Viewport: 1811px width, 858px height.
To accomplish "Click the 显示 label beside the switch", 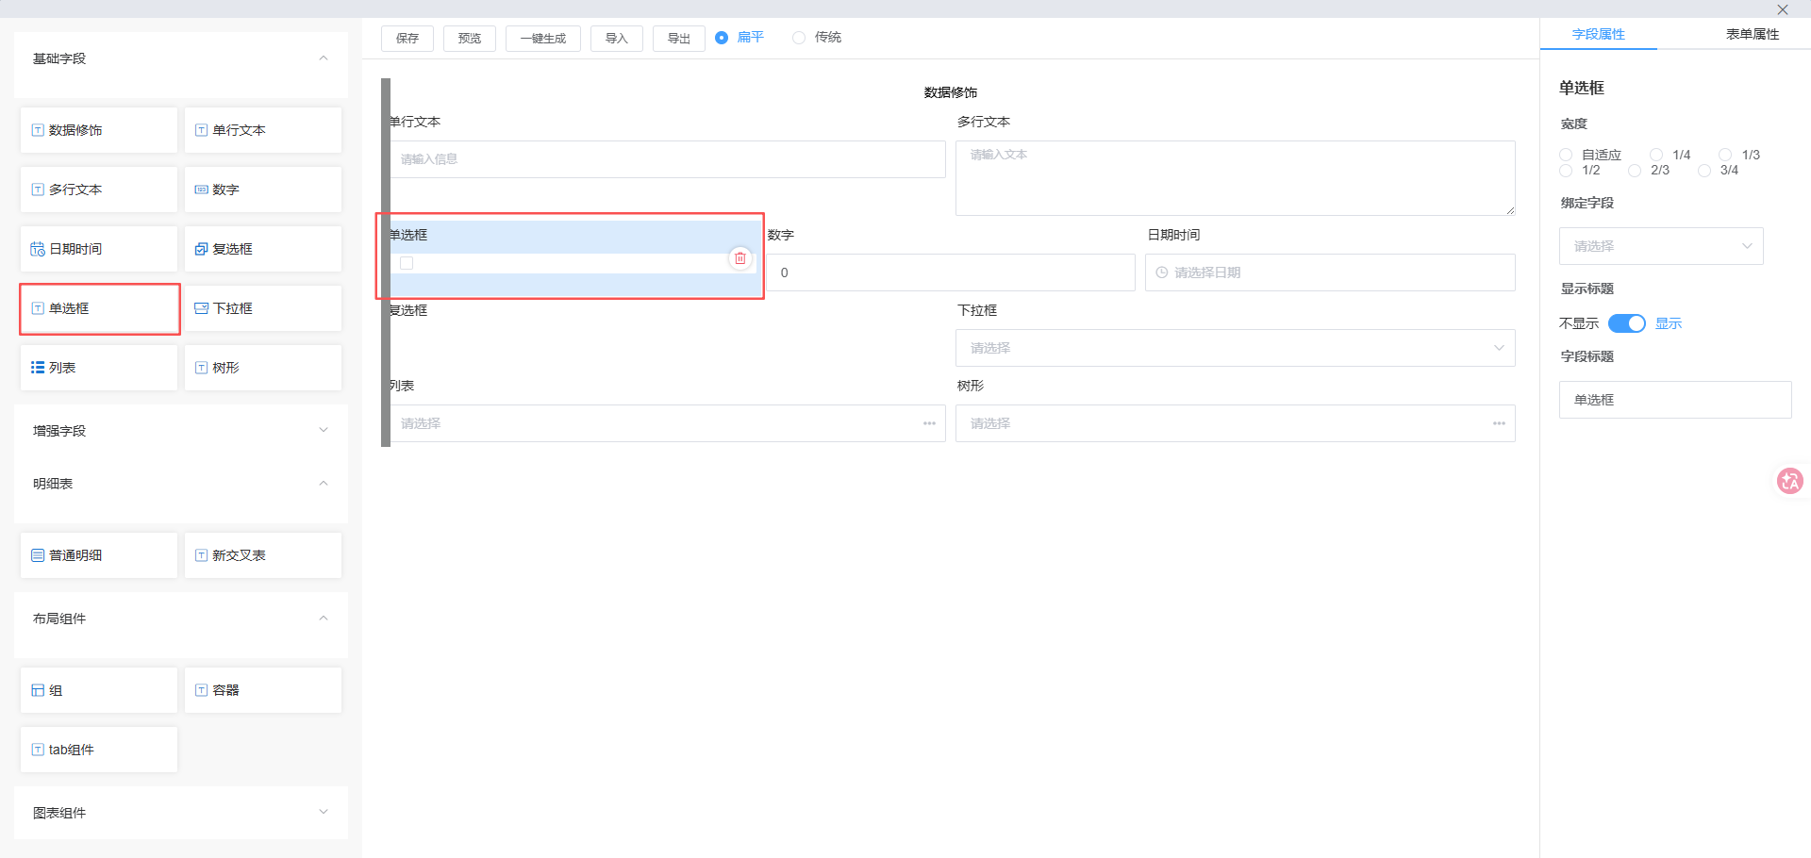I will [x=1669, y=323].
